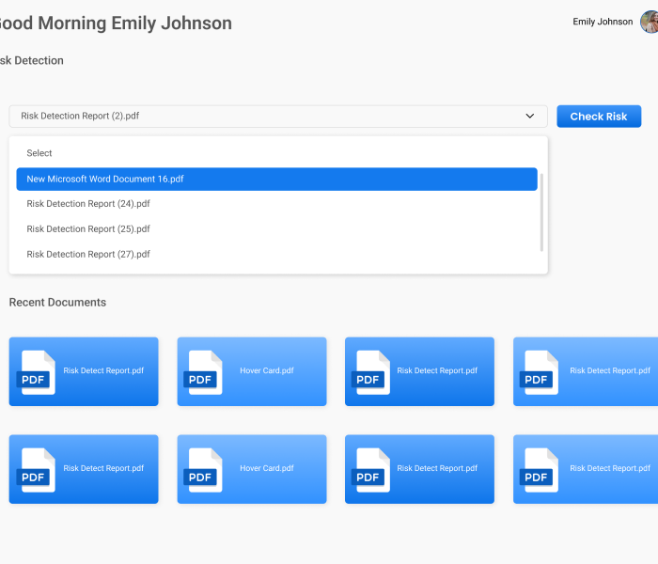Select Risk Detection Report (27).pdf from list
The width and height of the screenshot is (658, 564).
88,255
